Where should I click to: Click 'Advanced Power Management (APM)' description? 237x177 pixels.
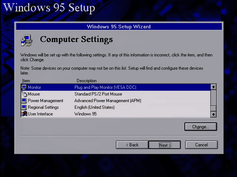click(x=108, y=101)
